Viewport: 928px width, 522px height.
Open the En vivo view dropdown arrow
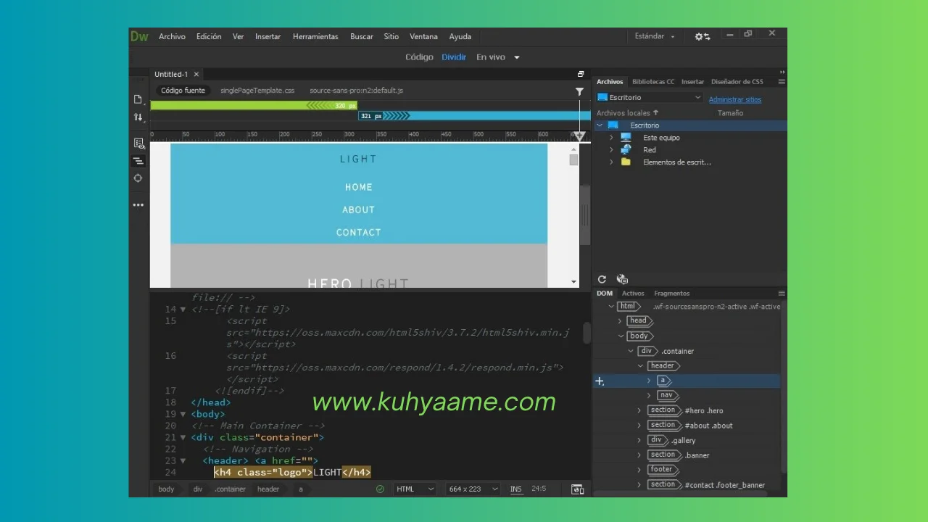[517, 57]
